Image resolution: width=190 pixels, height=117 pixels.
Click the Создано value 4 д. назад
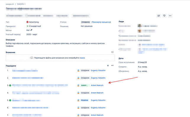(x=142, y=67)
